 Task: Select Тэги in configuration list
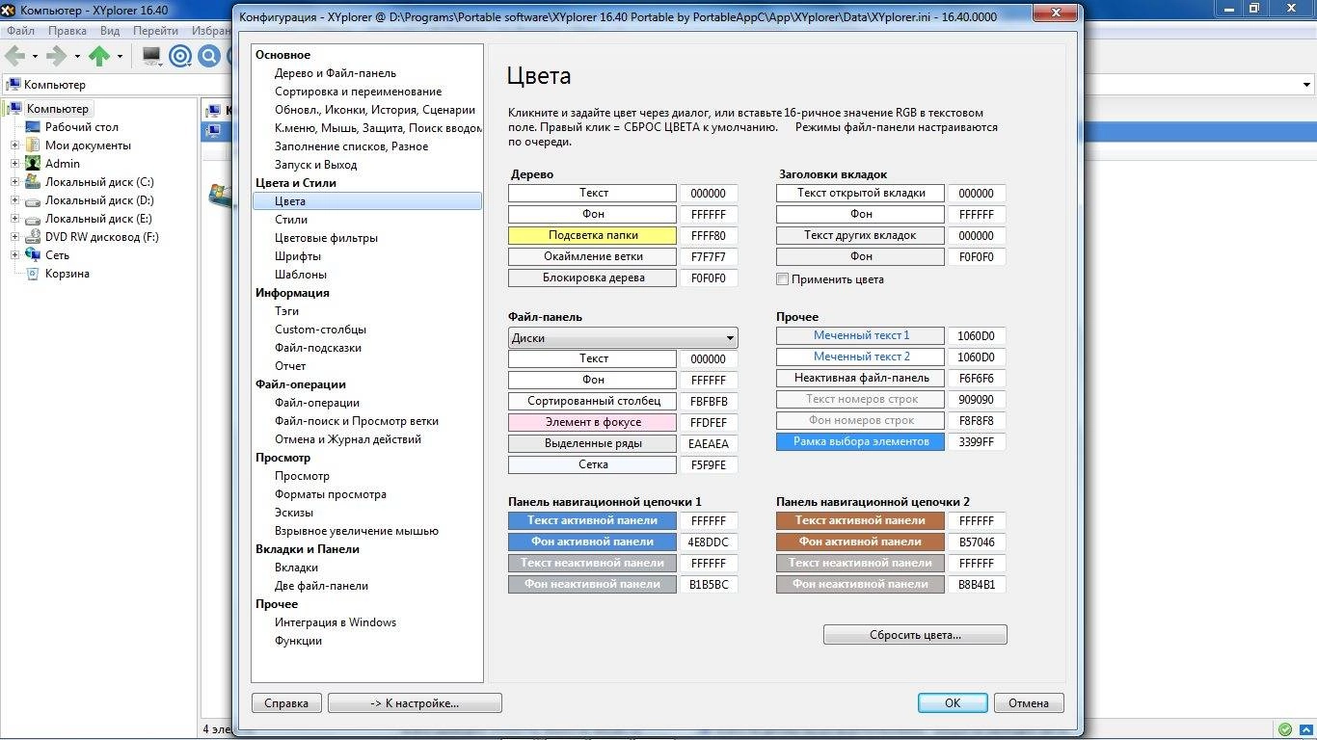(x=287, y=311)
